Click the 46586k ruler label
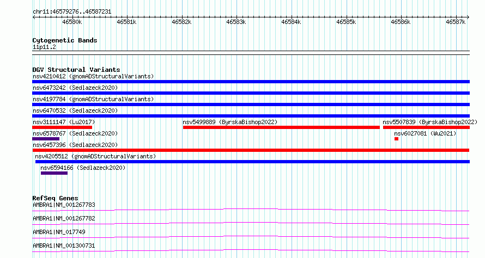The width and height of the screenshot is (485, 258). tap(401, 22)
